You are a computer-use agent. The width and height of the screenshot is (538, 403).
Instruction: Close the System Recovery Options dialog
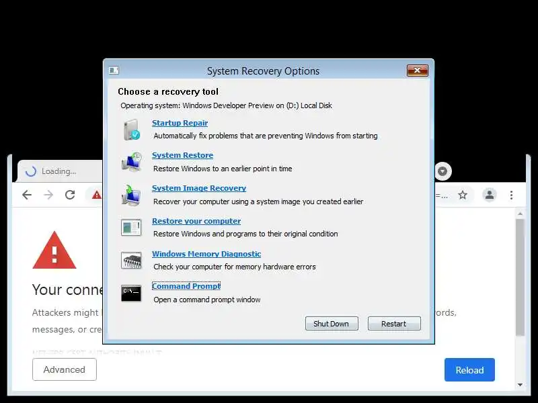[x=417, y=71]
